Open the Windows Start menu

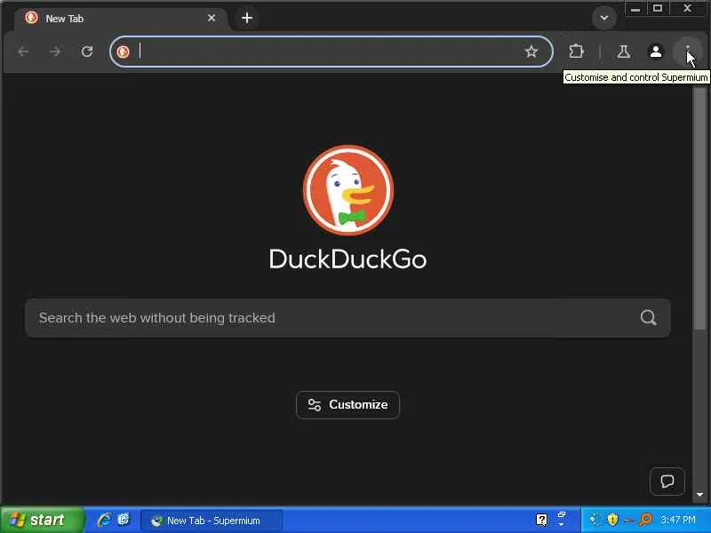click(x=42, y=520)
